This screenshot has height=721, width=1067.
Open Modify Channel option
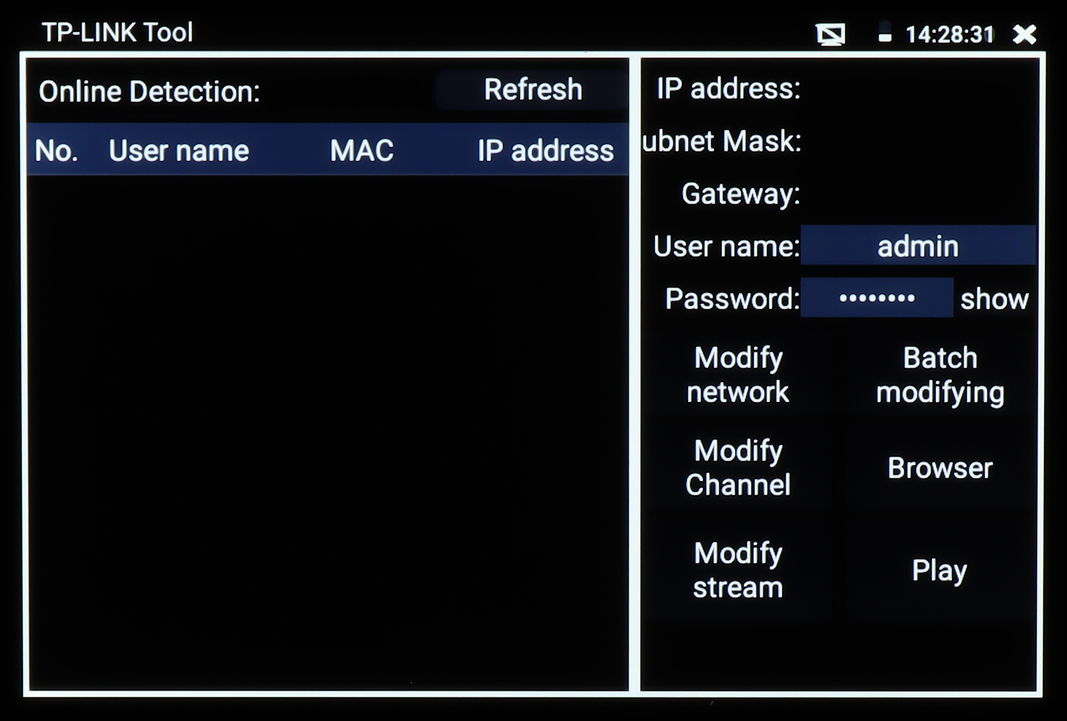(738, 468)
